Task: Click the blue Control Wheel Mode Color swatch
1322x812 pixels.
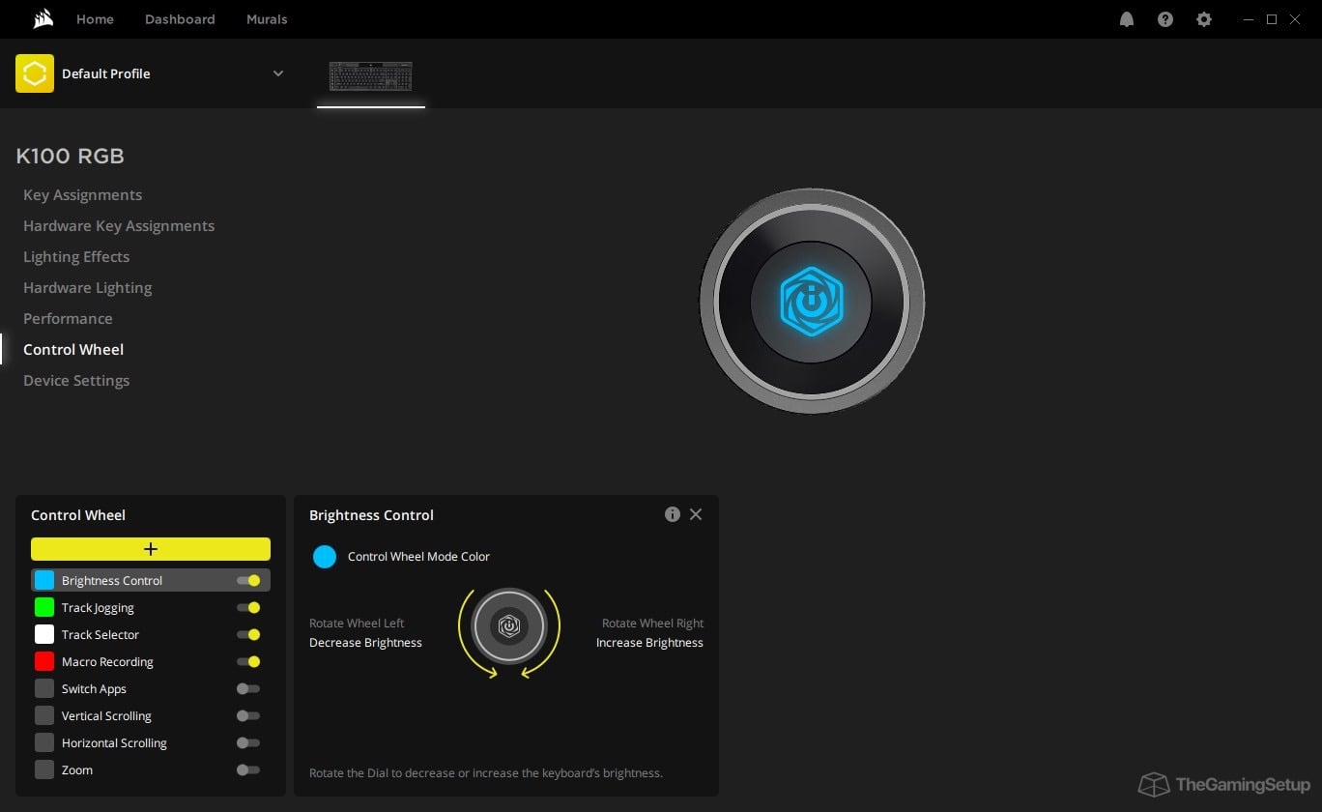Action: tap(325, 557)
